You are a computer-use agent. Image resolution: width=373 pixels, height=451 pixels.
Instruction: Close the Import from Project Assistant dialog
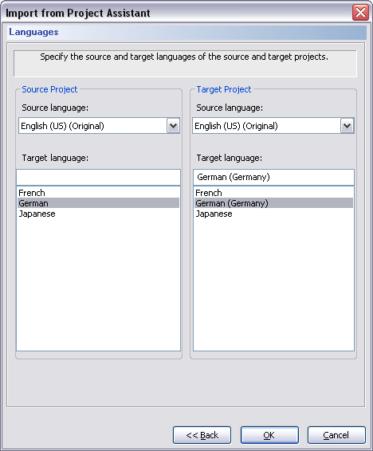(x=360, y=13)
